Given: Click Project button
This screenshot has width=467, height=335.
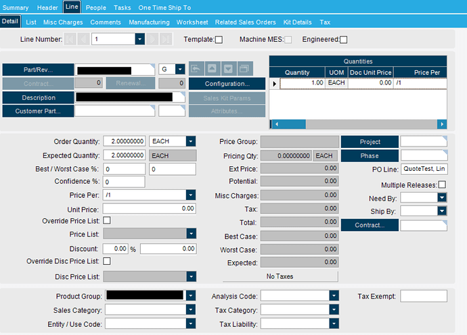Looking at the screenshot, I should (370, 142).
